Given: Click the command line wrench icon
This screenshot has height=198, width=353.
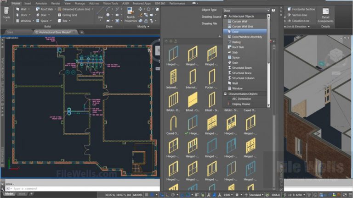Looking at the screenshot, I should (x=3, y=189).
